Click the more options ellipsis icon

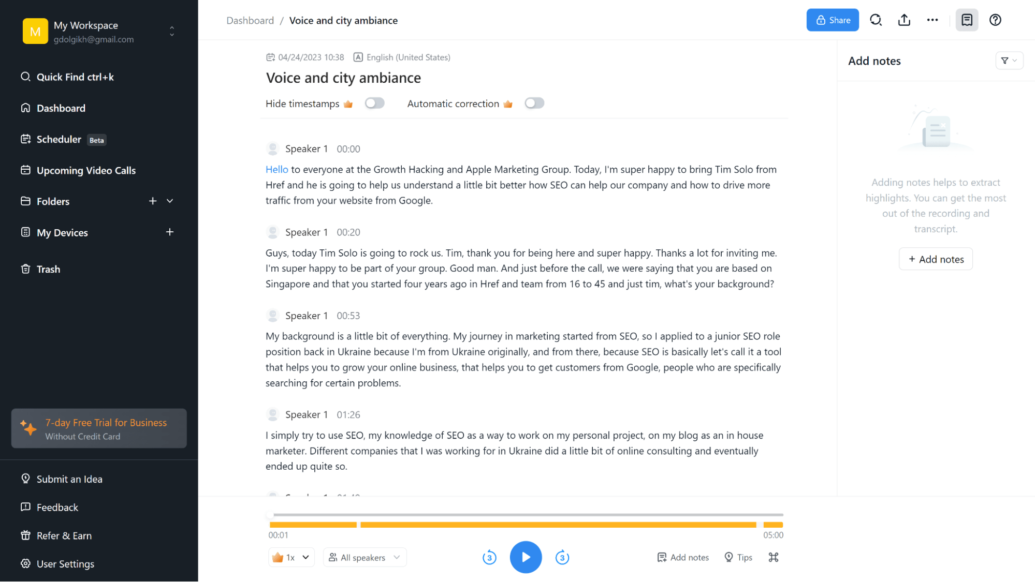point(932,19)
